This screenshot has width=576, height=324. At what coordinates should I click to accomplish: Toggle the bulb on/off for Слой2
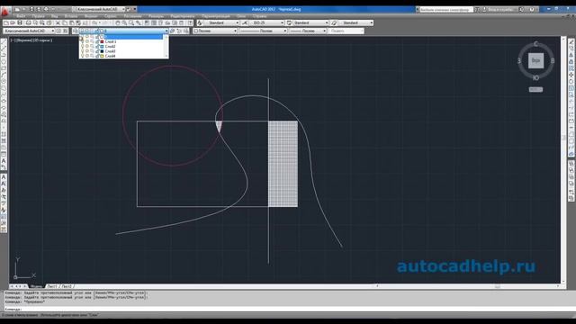[x=82, y=46]
